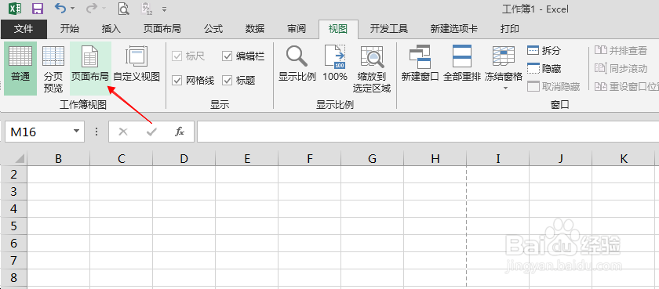Select the 视图 tab
This screenshot has width=659, height=289.
pos(338,29)
